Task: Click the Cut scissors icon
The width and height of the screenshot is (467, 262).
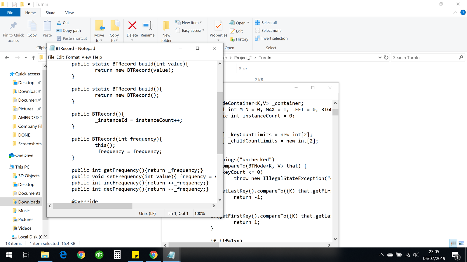Action: [59, 23]
